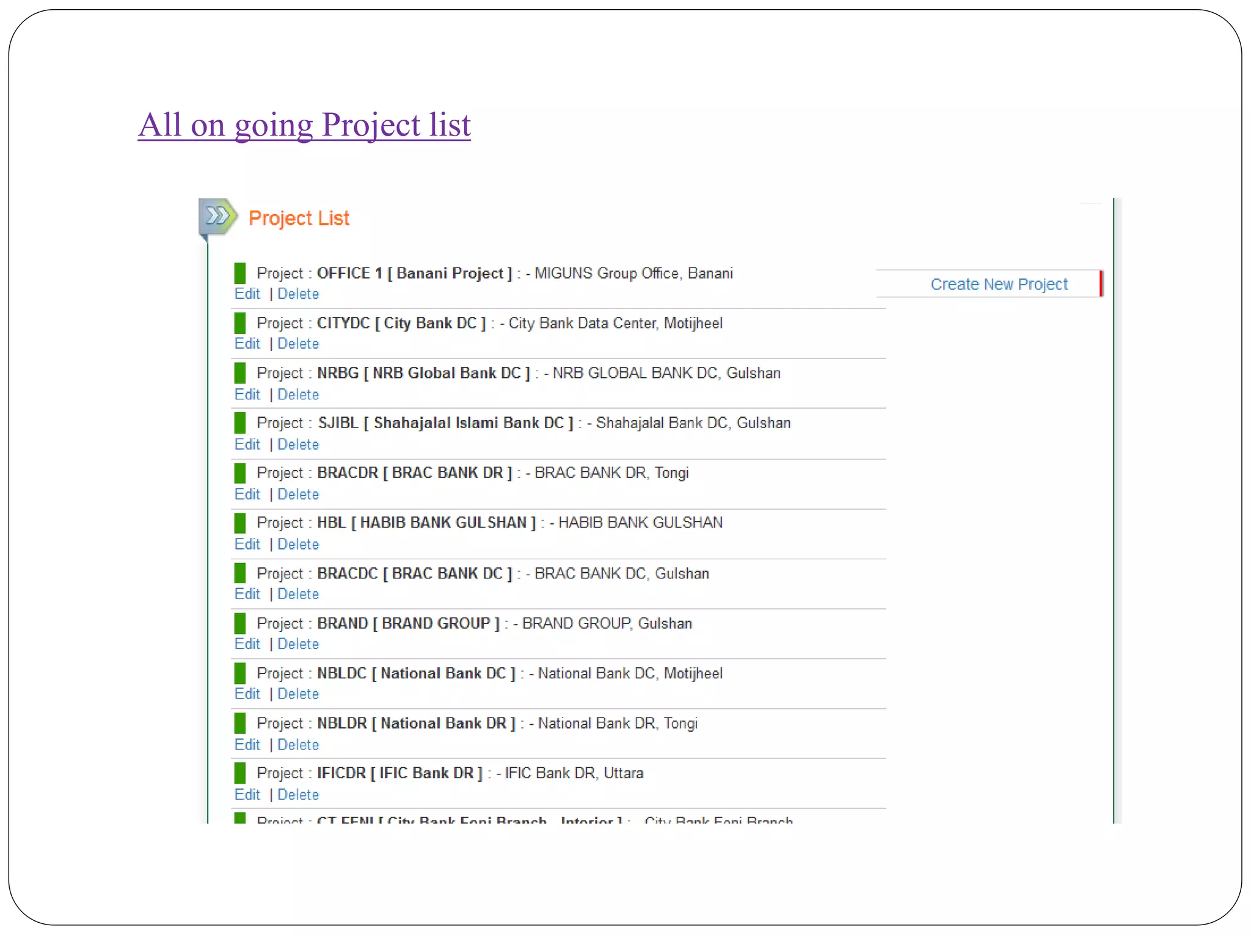This screenshot has width=1251, height=938.
Task: Click 'BRAND GROUP, Gulshan' description
Action: pyautogui.click(x=607, y=624)
